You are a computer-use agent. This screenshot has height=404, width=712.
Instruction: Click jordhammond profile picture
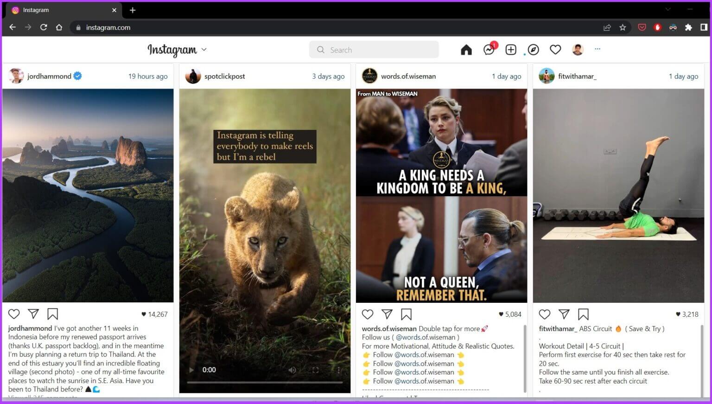click(16, 76)
